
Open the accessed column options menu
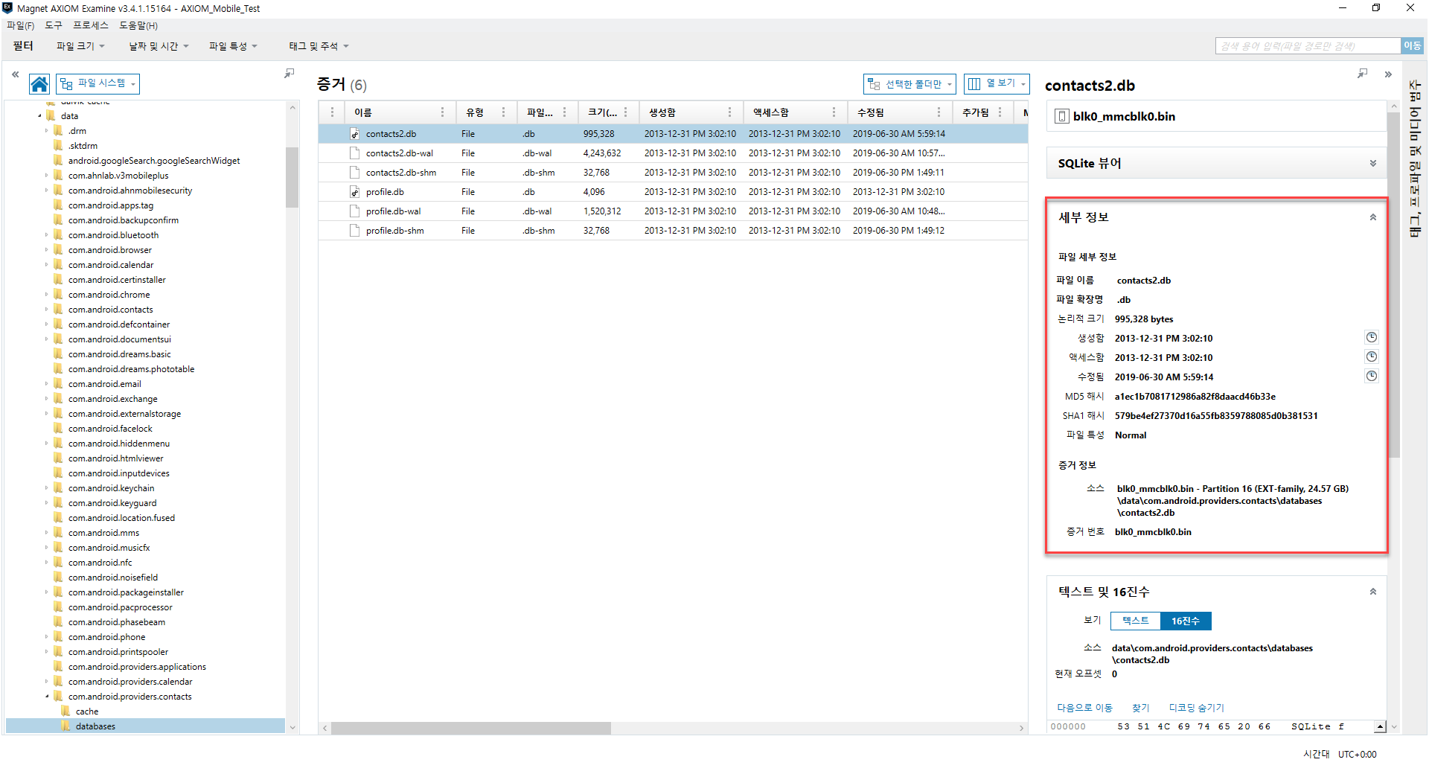click(834, 112)
